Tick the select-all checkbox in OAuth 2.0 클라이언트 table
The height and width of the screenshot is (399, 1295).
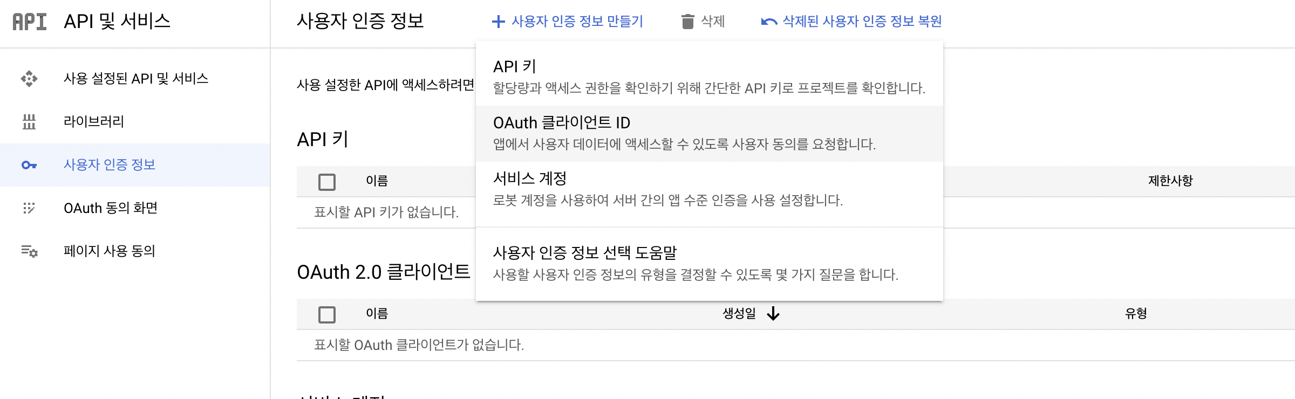coord(327,314)
